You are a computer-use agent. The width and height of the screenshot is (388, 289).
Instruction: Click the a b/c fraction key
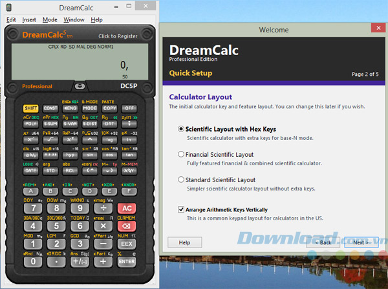click(x=30, y=155)
